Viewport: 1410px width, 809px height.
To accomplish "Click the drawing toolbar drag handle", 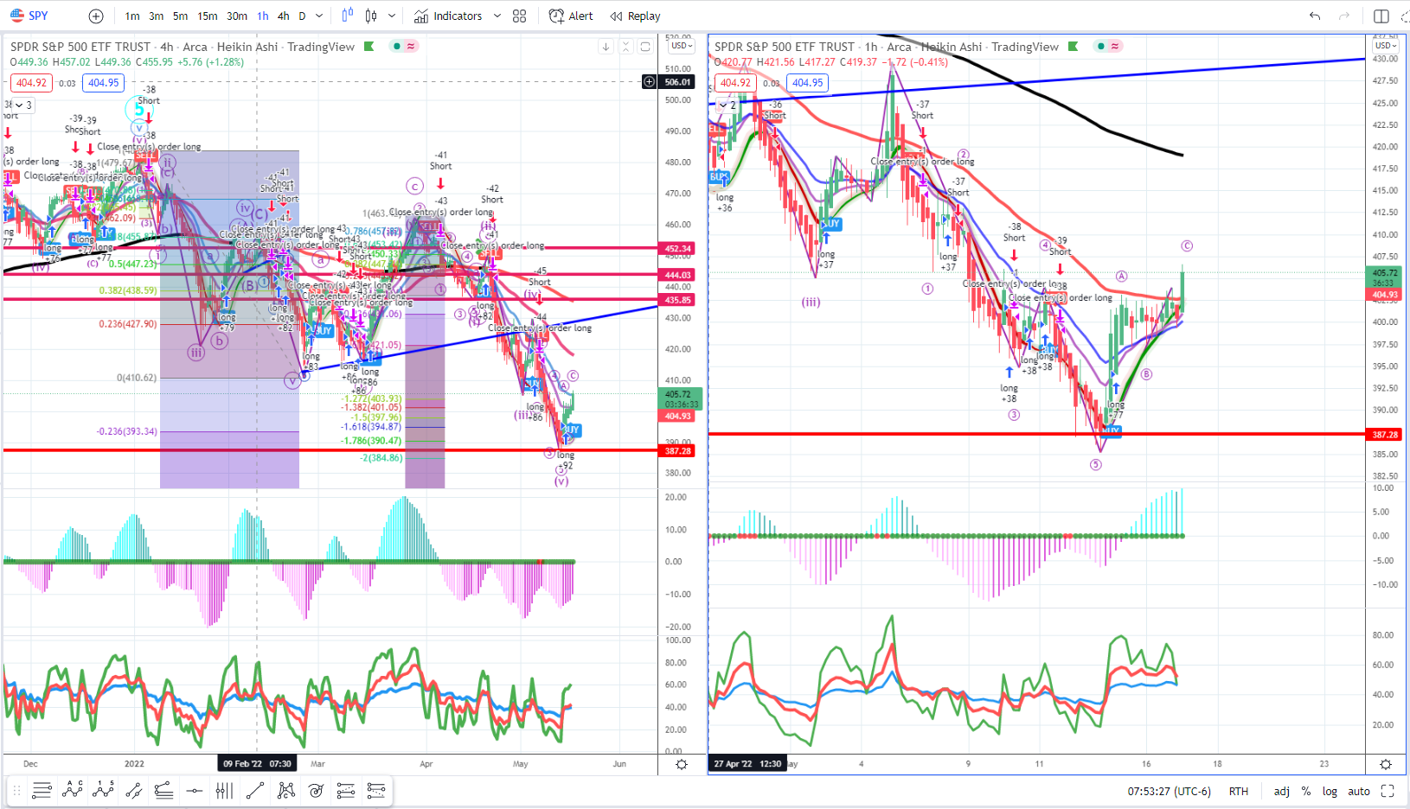I will pyautogui.click(x=16, y=790).
